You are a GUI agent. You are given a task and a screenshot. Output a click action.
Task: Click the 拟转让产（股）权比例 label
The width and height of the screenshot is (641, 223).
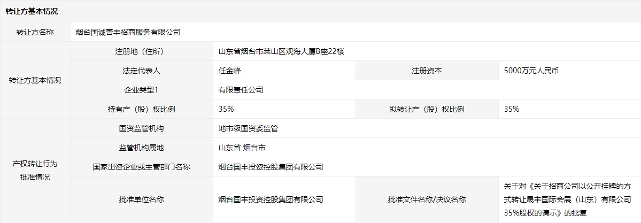pyautogui.click(x=427, y=109)
